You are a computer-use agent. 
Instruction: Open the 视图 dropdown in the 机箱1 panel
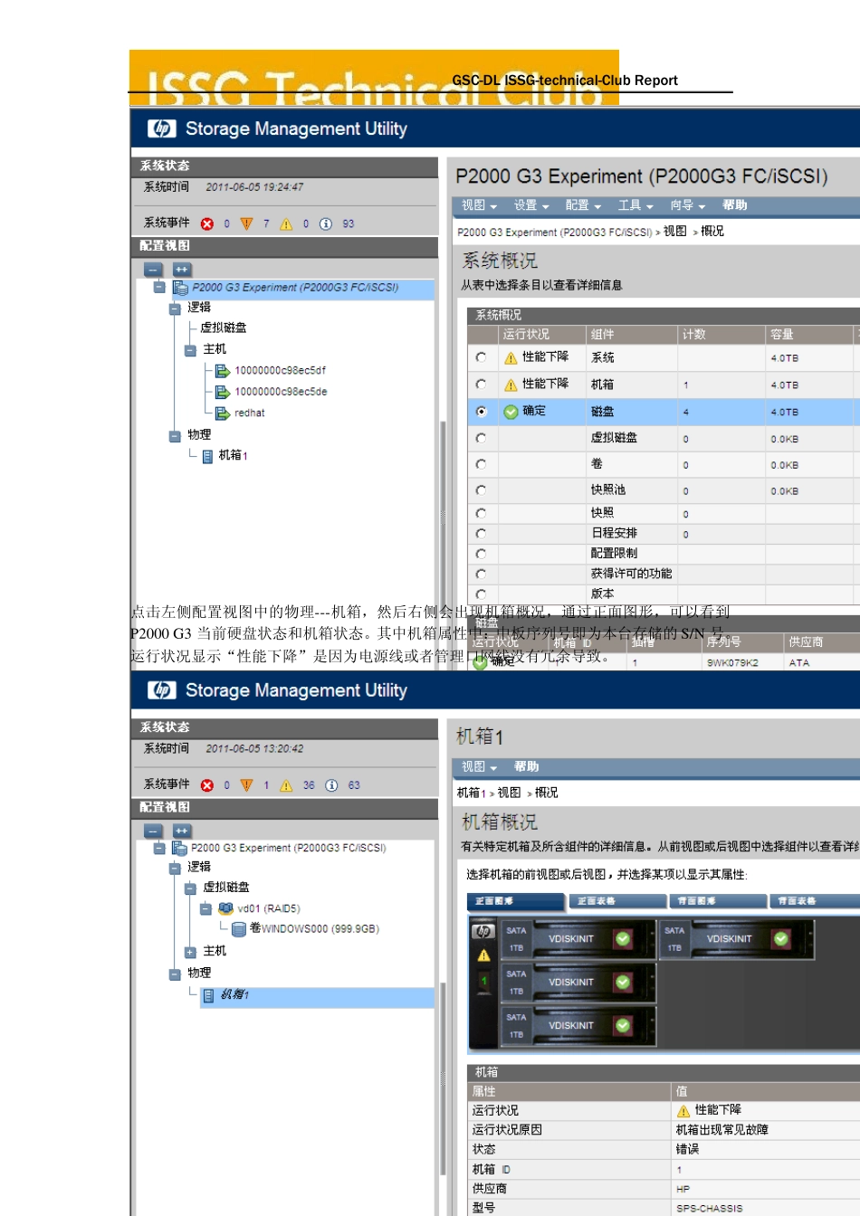[479, 767]
